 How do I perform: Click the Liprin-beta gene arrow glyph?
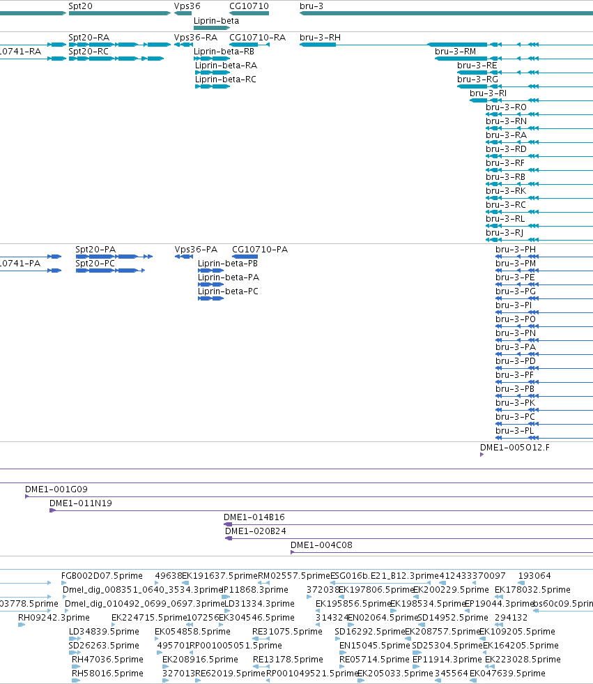click(212, 27)
